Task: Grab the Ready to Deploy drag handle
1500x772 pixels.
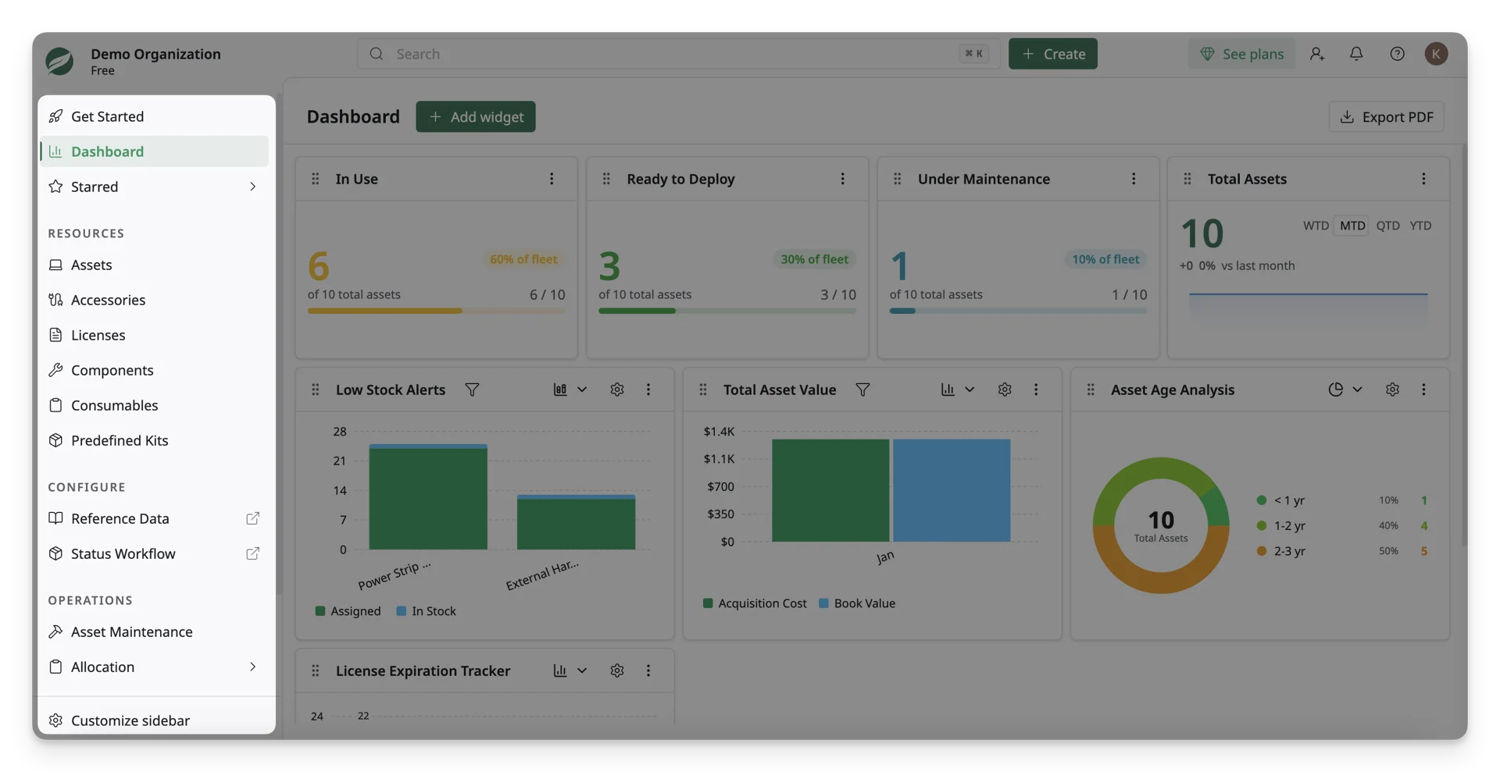Action: tap(606, 179)
